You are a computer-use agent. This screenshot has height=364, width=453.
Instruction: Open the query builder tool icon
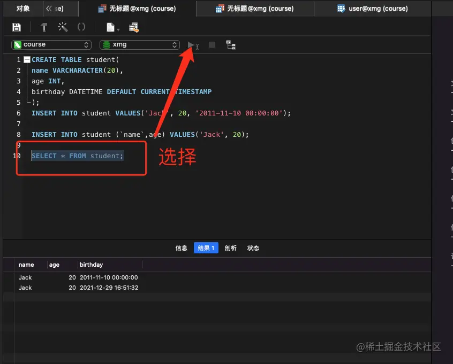tap(44, 27)
